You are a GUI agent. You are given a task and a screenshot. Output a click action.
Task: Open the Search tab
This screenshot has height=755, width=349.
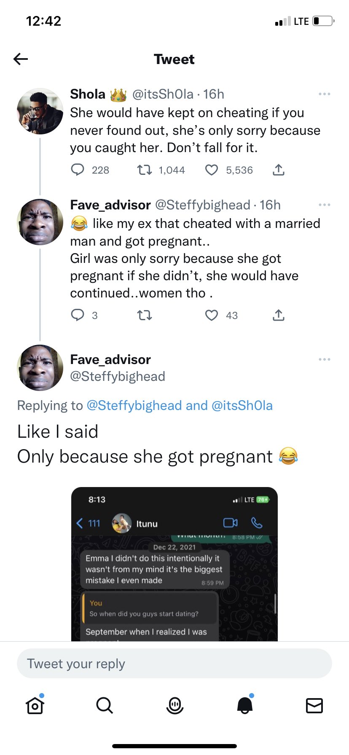[x=104, y=705]
